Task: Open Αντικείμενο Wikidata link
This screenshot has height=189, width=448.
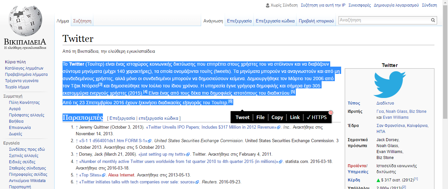Action: (27, 181)
